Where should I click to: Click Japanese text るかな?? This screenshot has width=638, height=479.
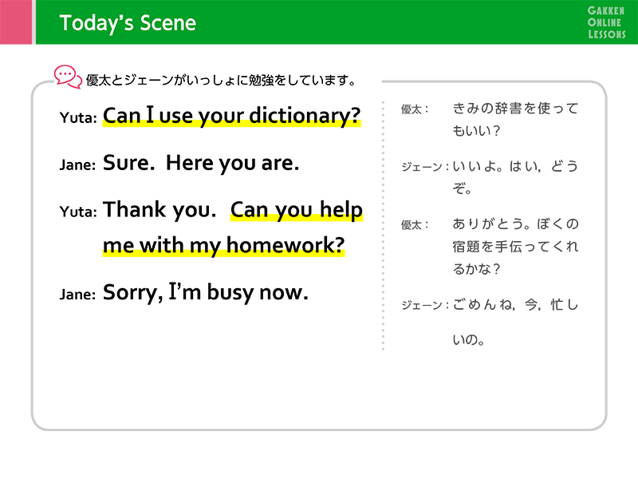click(476, 269)
